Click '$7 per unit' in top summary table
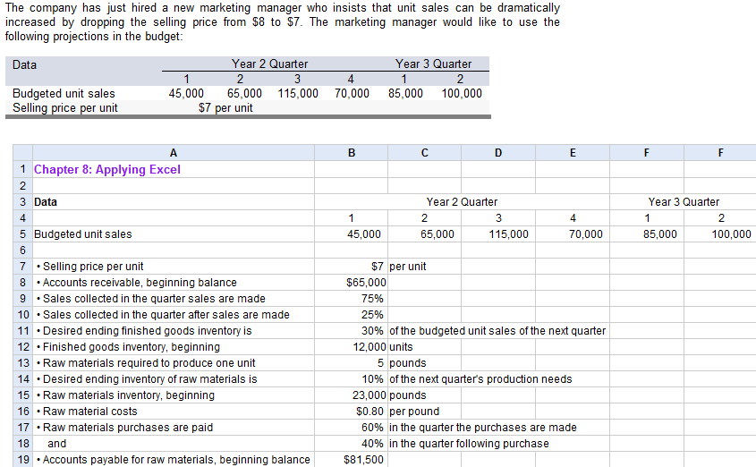Viewport: 756px width, 467px height. [x=225, y=108]
